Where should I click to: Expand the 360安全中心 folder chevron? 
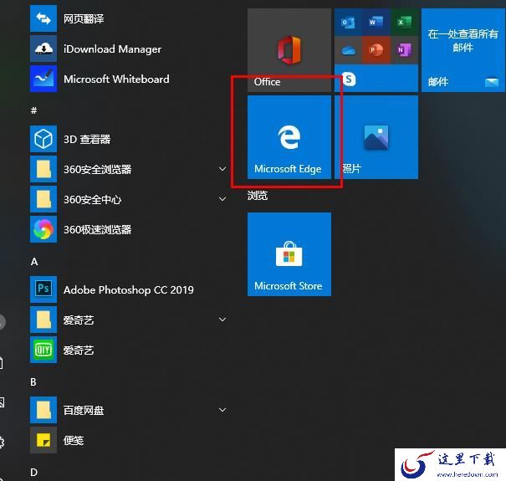(x=222, y=199)
